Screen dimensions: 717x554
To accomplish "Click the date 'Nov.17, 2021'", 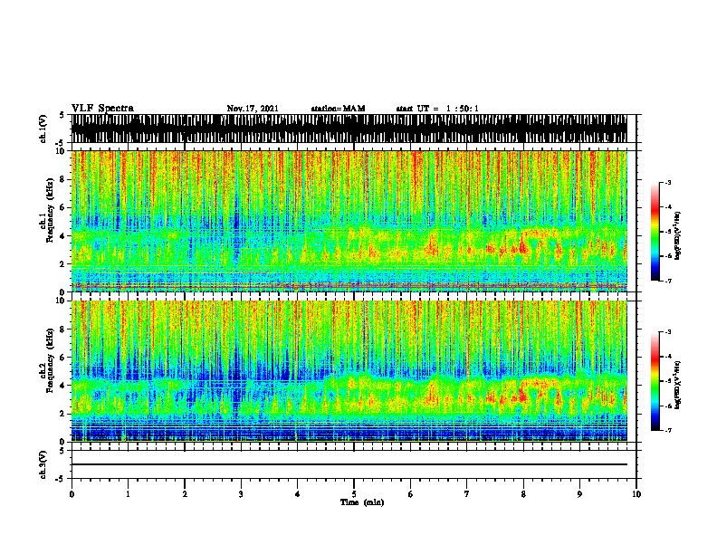I will [x=253, y=109].
